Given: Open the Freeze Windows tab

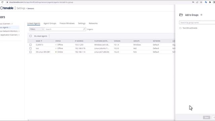Looking at the screenshot, I should click(x=67, y=23).
